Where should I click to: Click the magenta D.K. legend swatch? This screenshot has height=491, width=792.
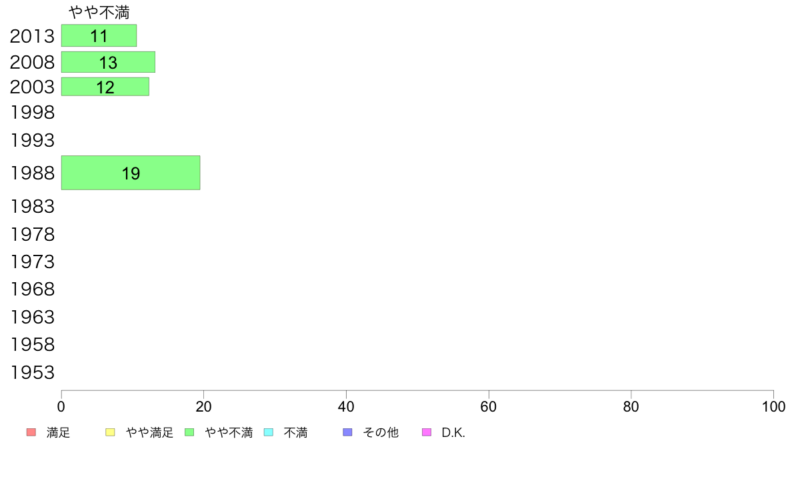[427, 432]
